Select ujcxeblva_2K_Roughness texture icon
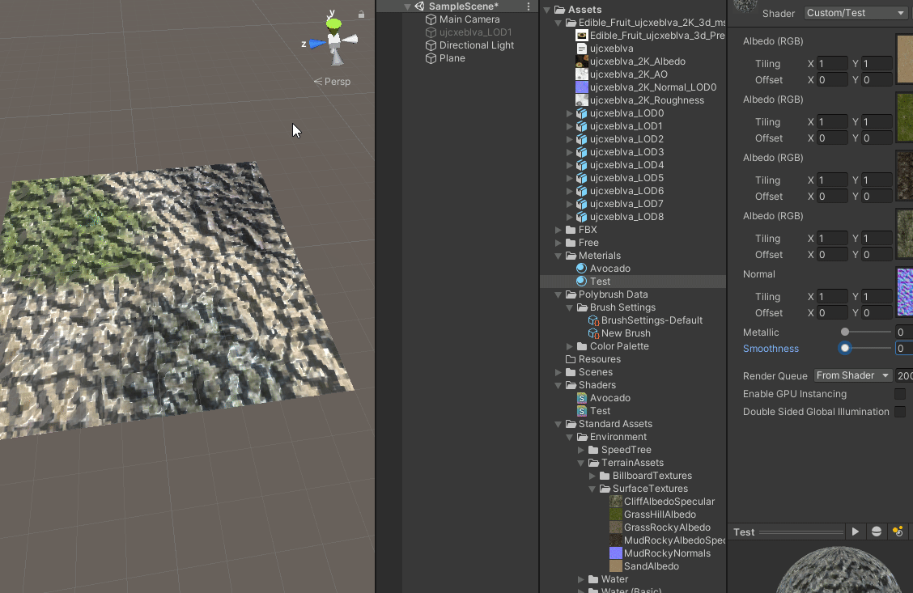Viewport: 913px width, 593px height. [x=582, y=100]
